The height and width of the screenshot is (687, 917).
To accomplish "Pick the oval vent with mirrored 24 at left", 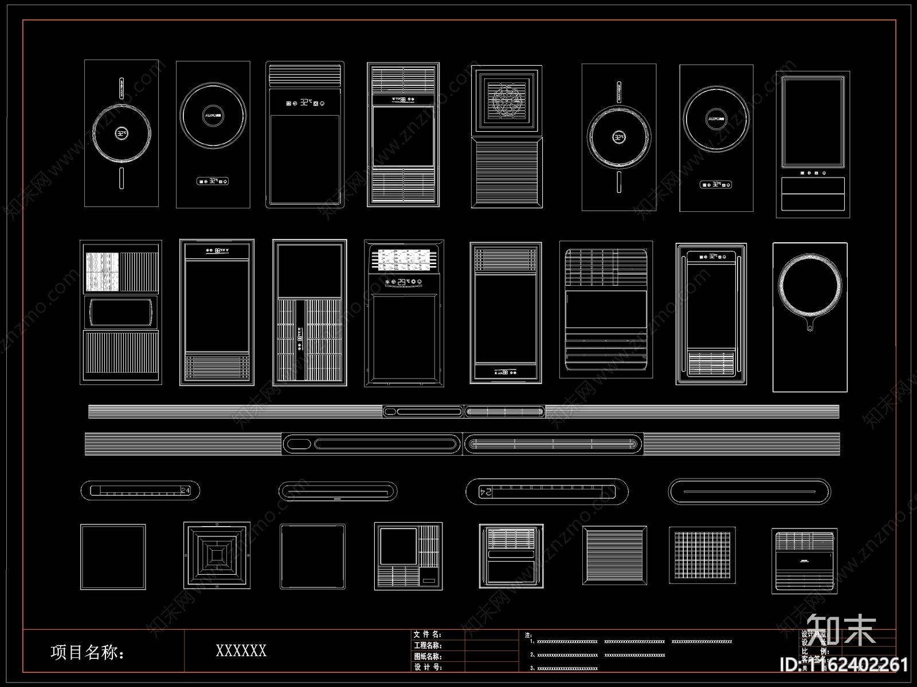I will click(547, 491).
